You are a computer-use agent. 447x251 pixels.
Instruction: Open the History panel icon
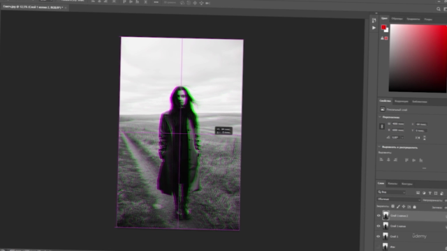(x=374, y=20)
